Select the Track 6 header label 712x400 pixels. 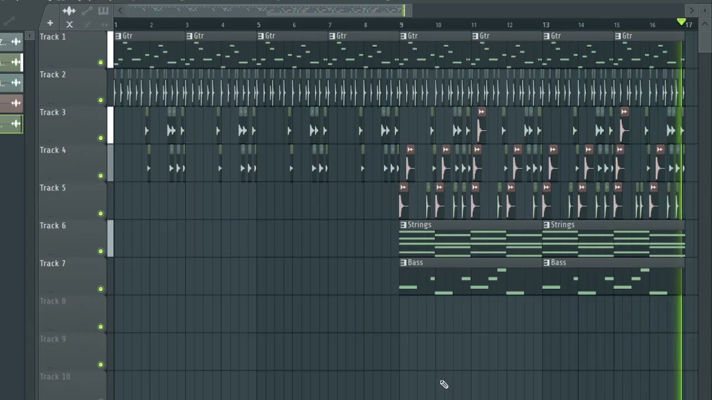pos(52,226)
